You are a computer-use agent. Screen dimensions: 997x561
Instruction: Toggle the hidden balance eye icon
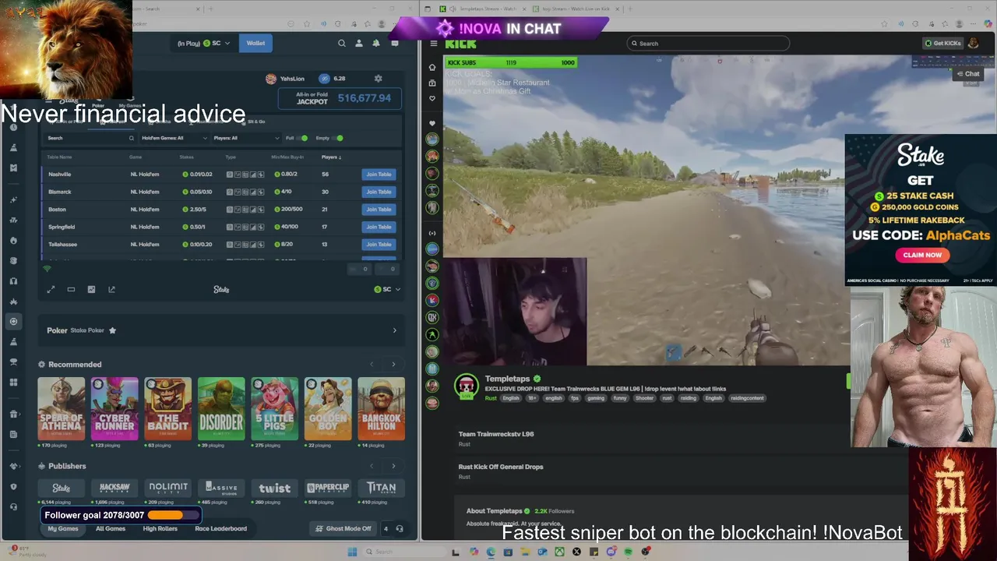pyautogui.click(x=324, y=79)
